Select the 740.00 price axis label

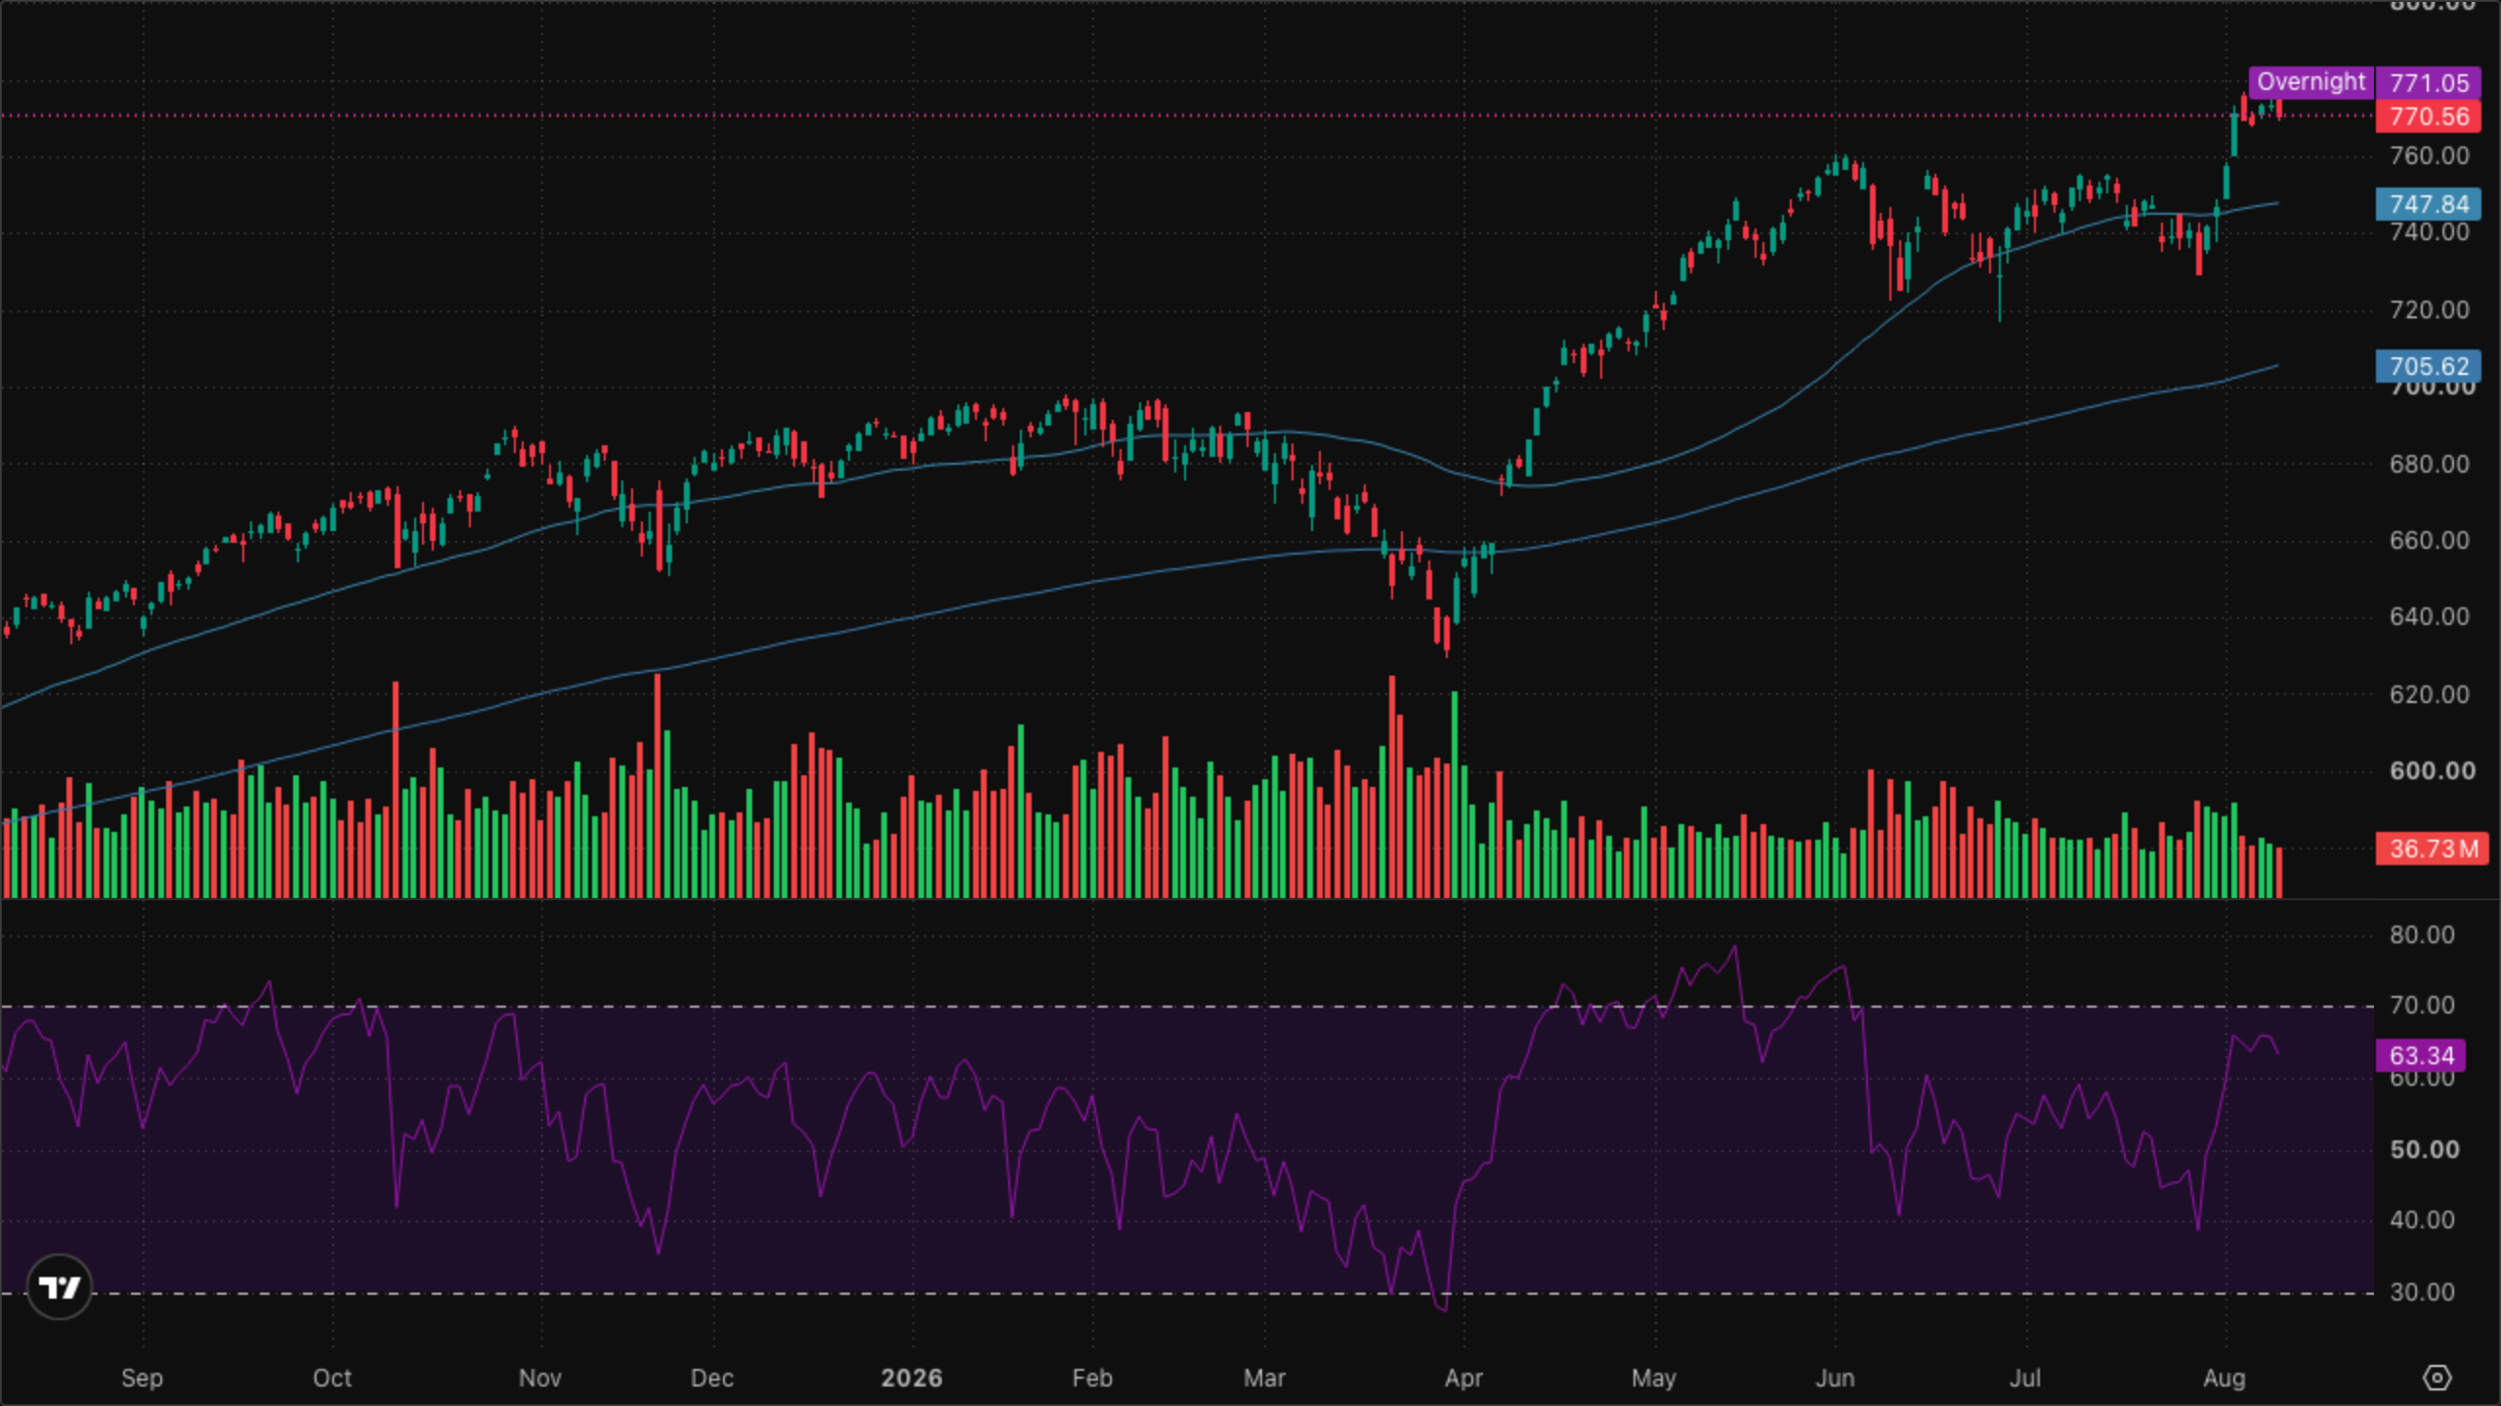tap(2429, 232)
